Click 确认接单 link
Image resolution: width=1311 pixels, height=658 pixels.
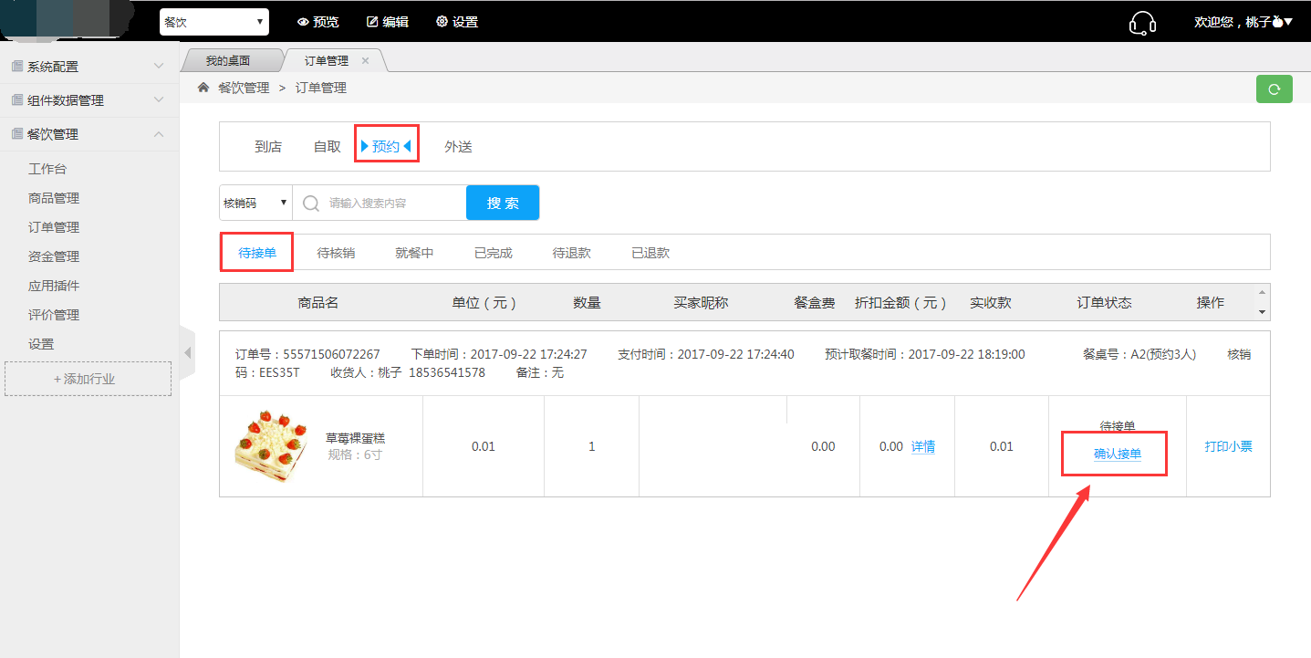[1118, 454]
